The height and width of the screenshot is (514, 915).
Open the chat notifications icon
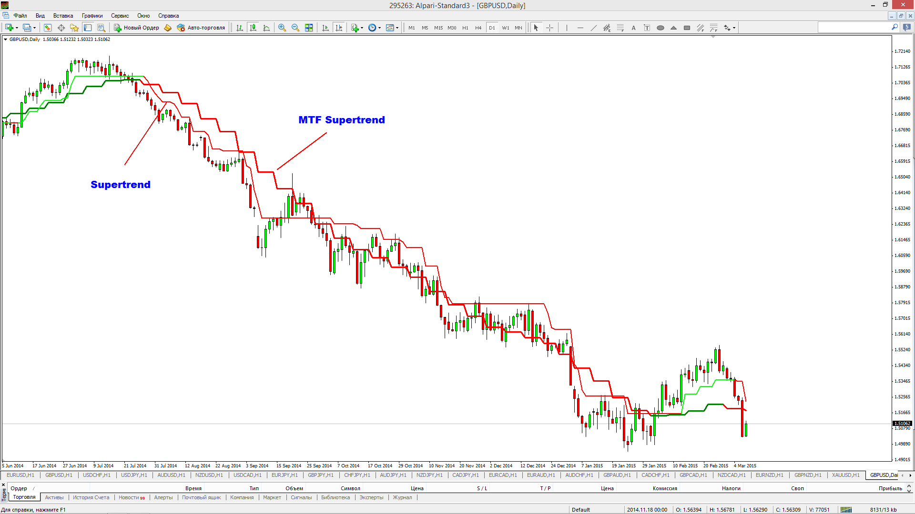(x=907, y=27)
